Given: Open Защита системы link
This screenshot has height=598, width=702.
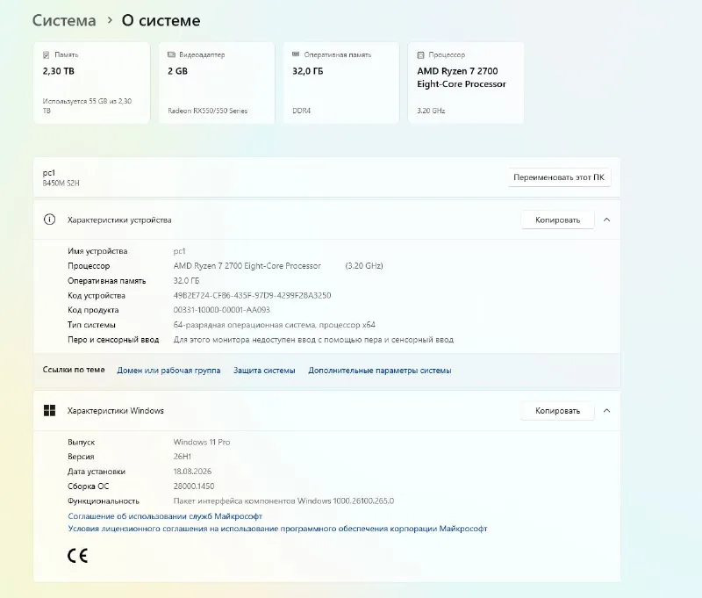Looking at the screenshot, I should (x=264, y=371).
